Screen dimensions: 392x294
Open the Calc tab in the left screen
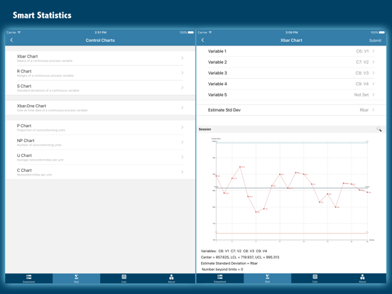click(124, 278)
